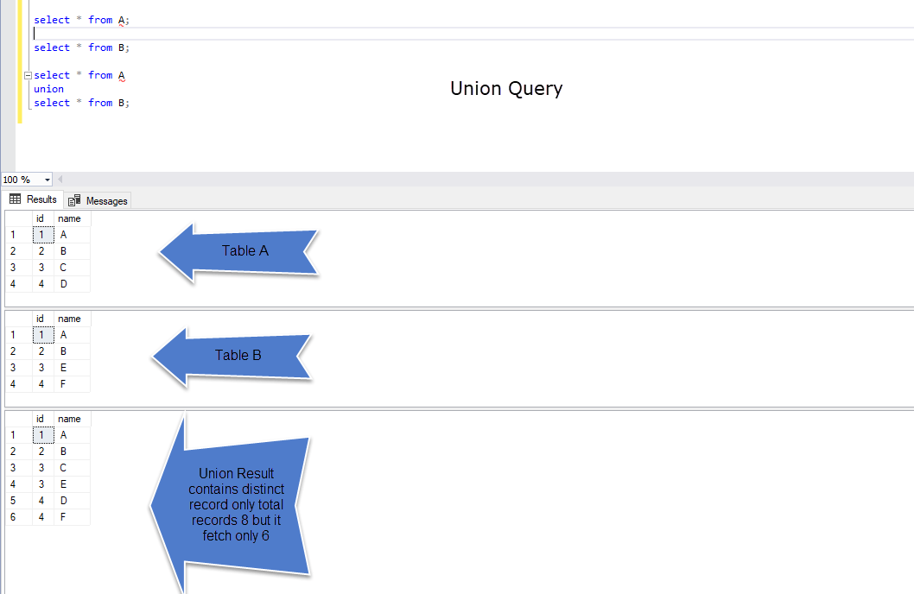Image resolution: width=914 pixels, height=594 pixels.
Task: Click the select-all corner of the union result grid
Action: (x=19, y=418)
